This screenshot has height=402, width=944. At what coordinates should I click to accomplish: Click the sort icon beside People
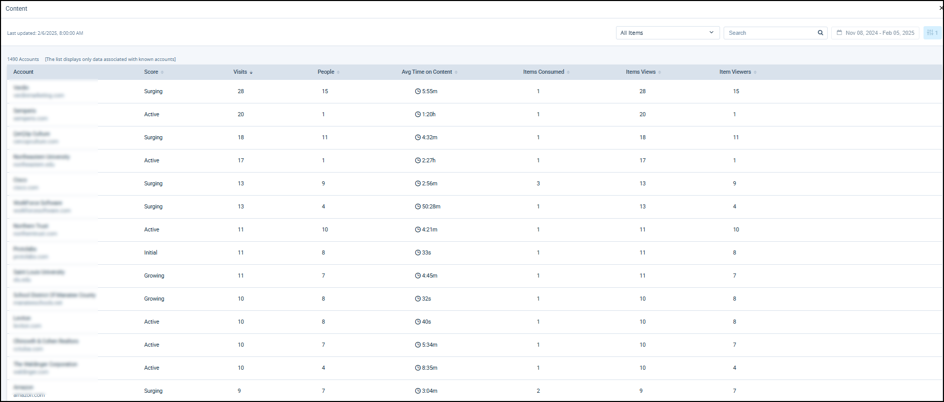(x=338, y=72)
